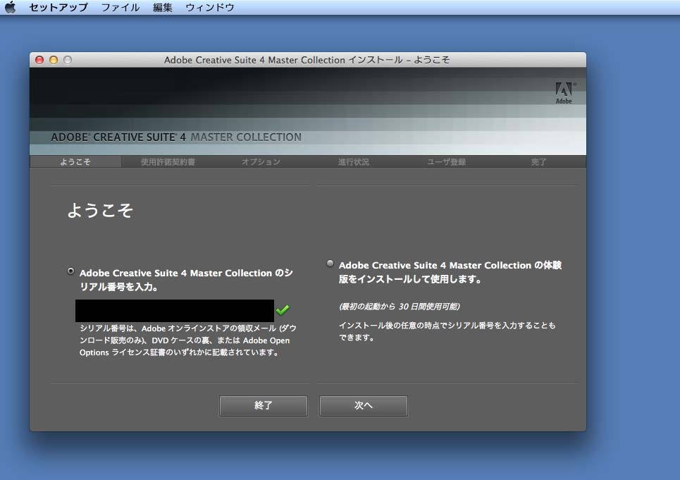Click the ようこそ heading text
This screenshot has height=480, width=680.
[100, 210]
